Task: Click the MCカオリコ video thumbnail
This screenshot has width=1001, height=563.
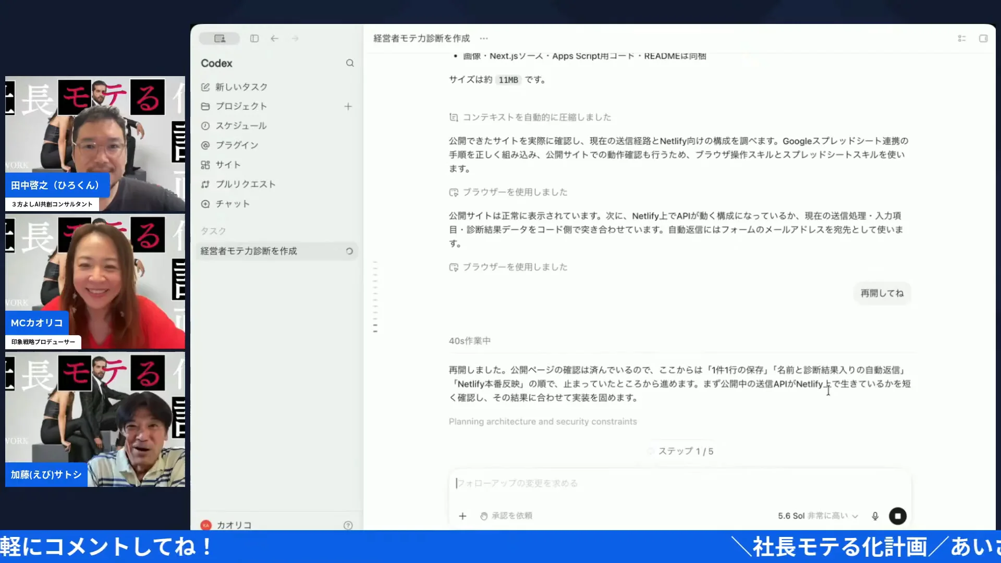Action: [95, 281]
